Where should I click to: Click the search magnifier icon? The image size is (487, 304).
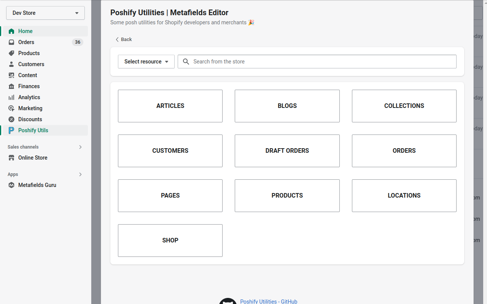point(186,62)
